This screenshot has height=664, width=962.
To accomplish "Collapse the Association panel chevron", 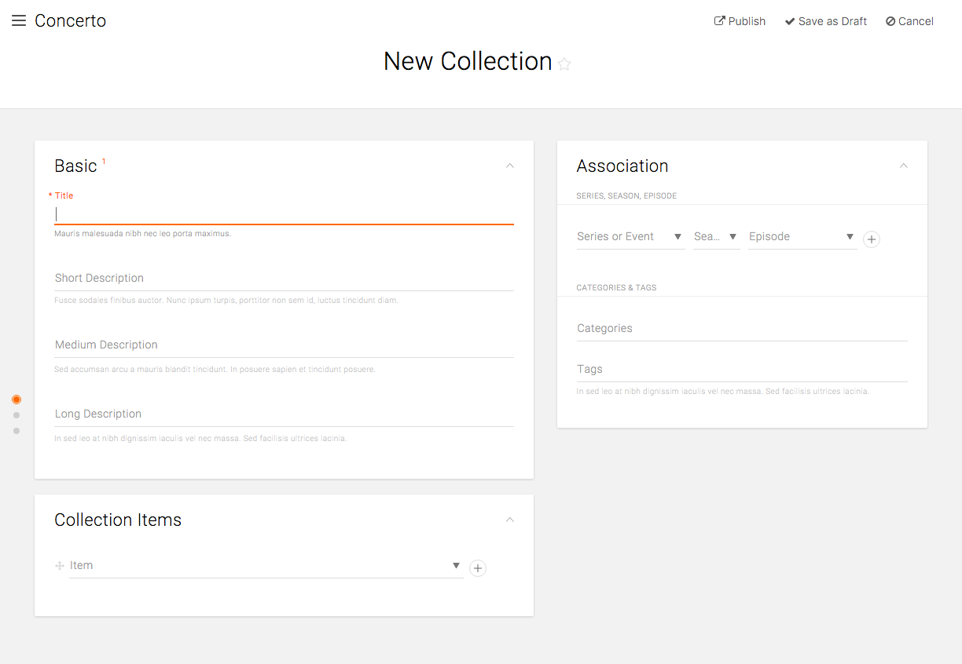I will (x=903, y=166).
